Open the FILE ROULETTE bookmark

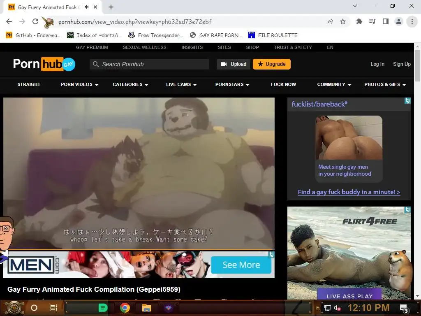(x=273, y=35)
